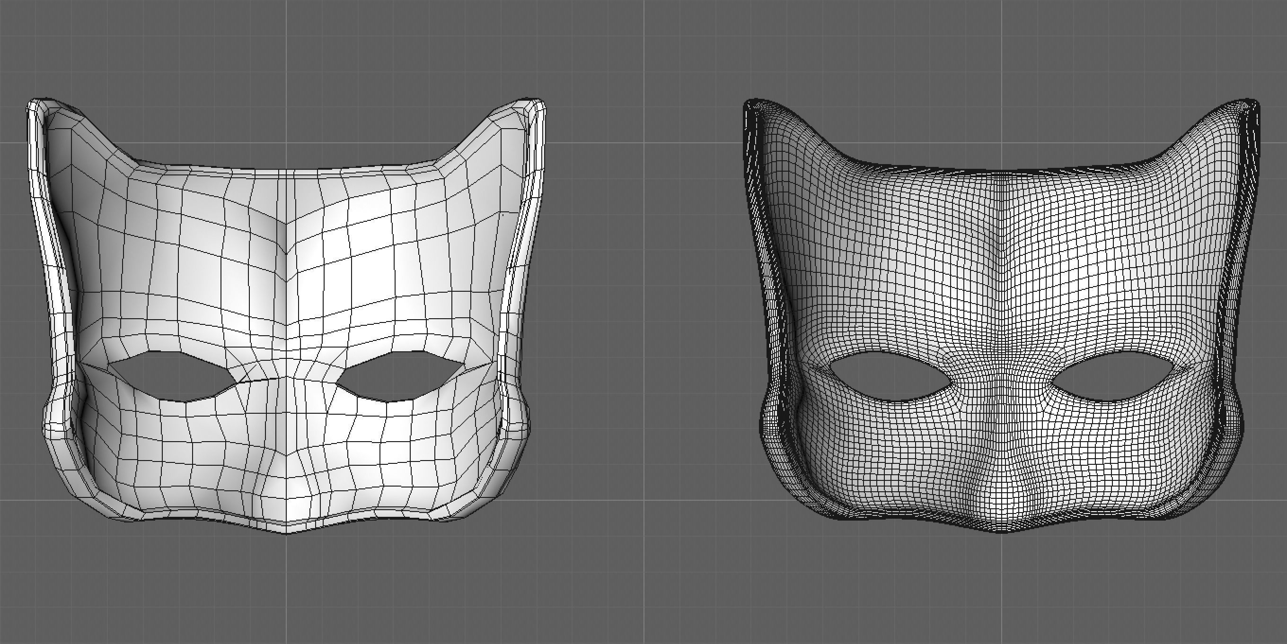Click the low-poly mask's top center edge
This screenshot has width=1287, height=644.
click(x=286, y=171)
